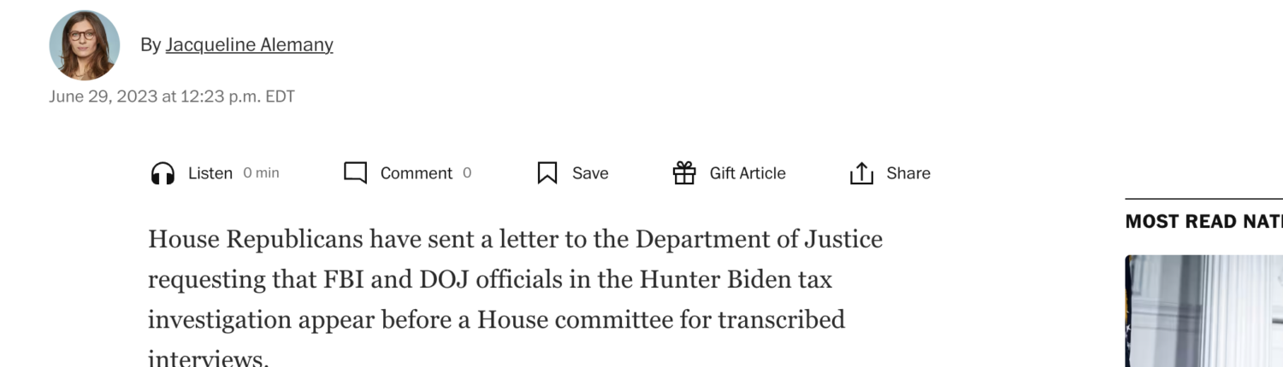1283x367 pixels.
Task: Click the bookmark Save icon
Action: point(547,173)
